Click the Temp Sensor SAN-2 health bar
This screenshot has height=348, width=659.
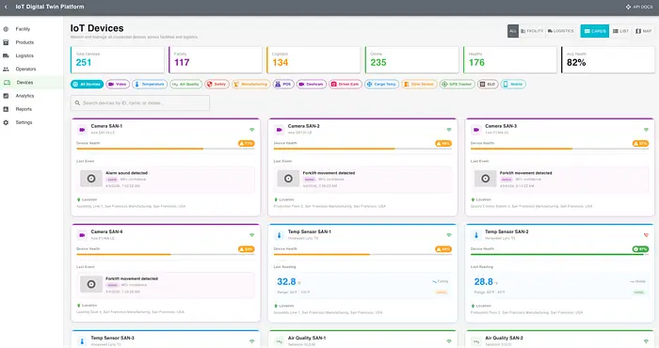(560, 254)
